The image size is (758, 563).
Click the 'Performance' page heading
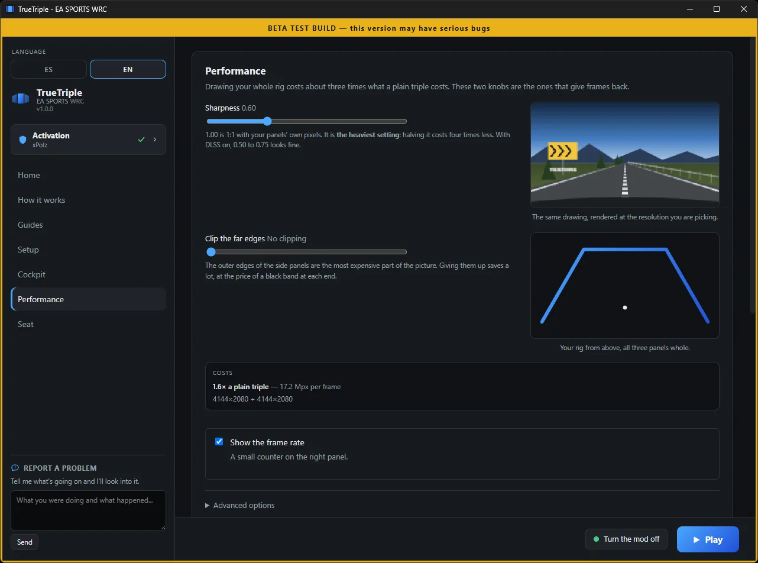pos(235,71)
